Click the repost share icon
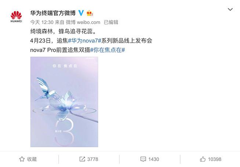This screenshot has width=240, height=167. point(82,159)
